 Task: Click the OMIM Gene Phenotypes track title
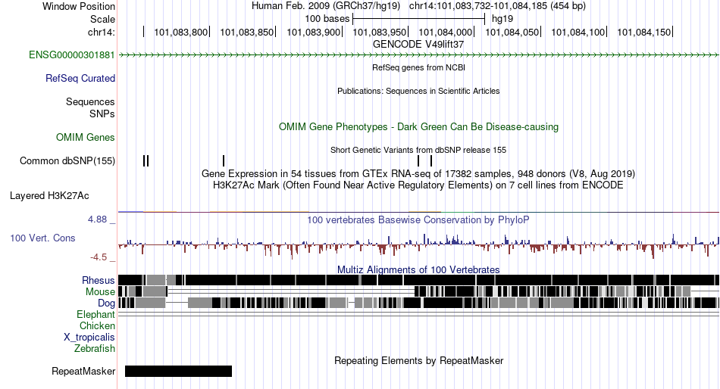[x=418, y=126]
